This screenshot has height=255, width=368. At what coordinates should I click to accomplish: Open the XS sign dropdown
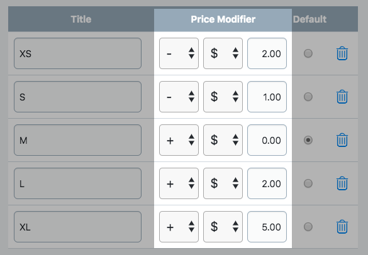pos(179,53)
